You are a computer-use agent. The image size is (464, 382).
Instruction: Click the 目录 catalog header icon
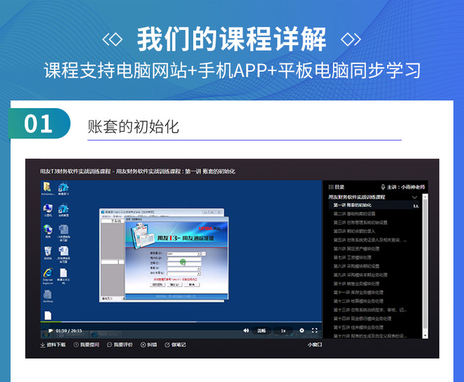tap(330, 187)
